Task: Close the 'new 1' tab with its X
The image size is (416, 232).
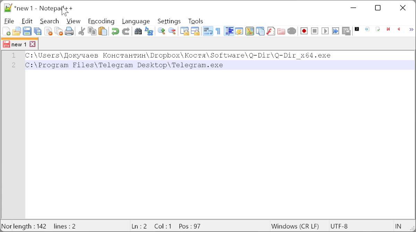Action: coord(32,44)
